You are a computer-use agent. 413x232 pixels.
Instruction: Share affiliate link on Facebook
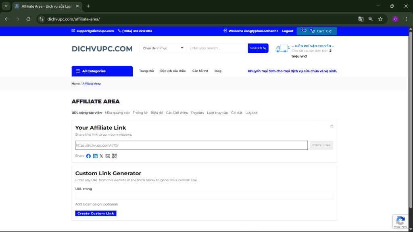click(x=88, y=156)
